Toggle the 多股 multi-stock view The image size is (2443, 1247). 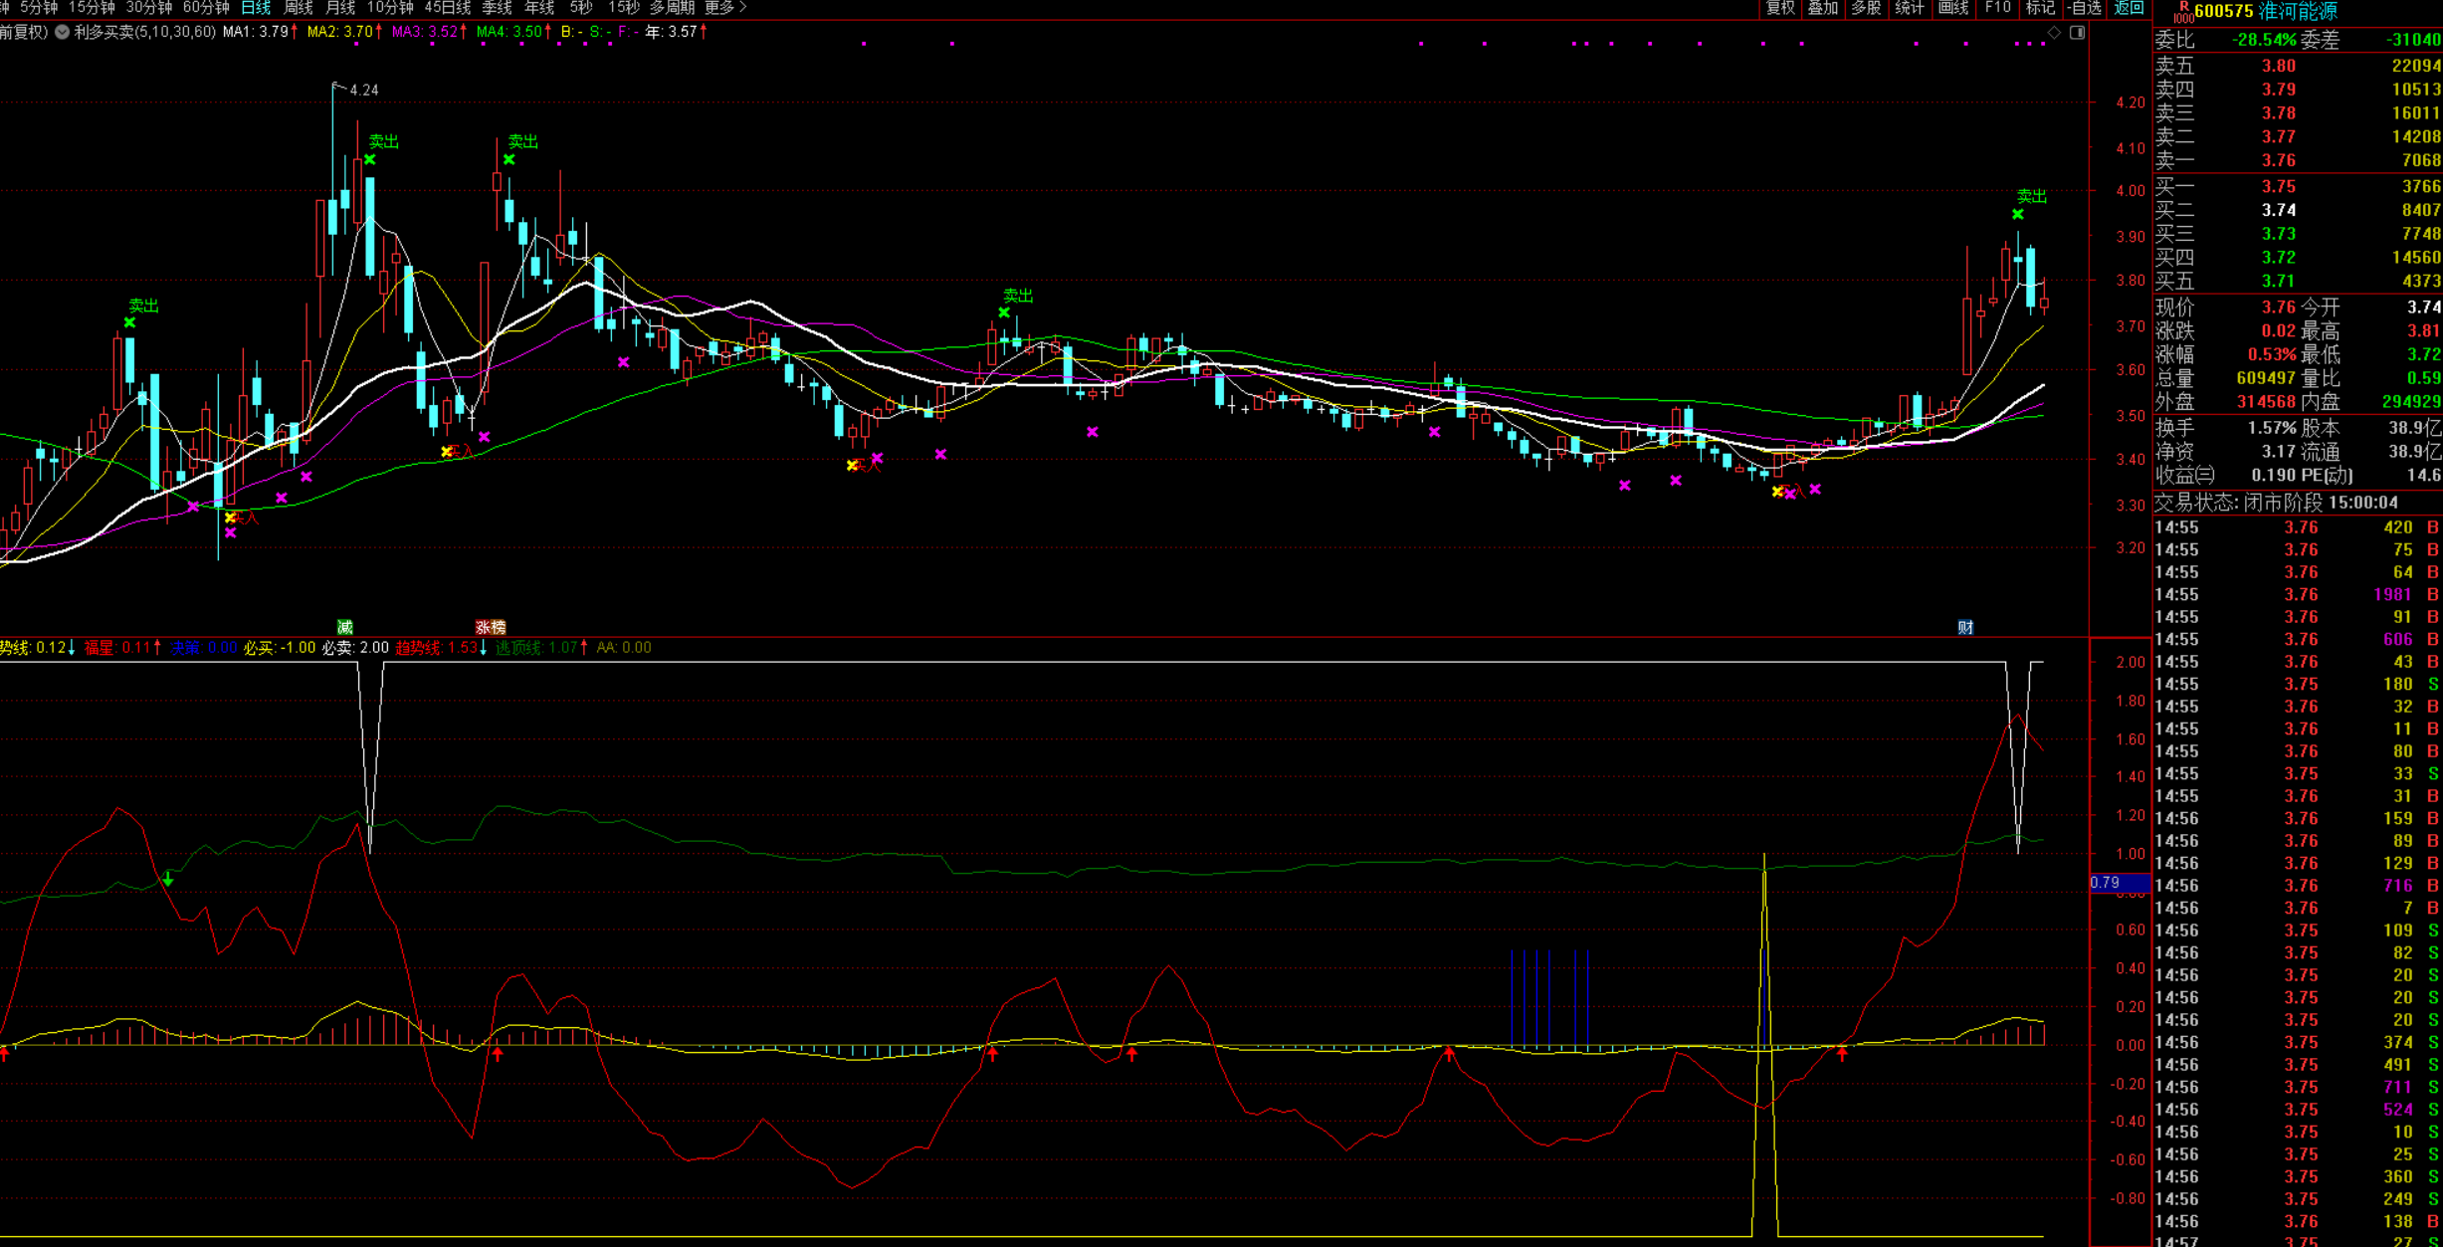coord(1866,8)
